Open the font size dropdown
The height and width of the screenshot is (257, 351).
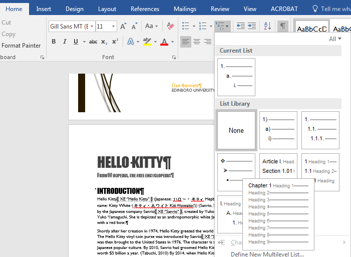[x=114, y=27]
